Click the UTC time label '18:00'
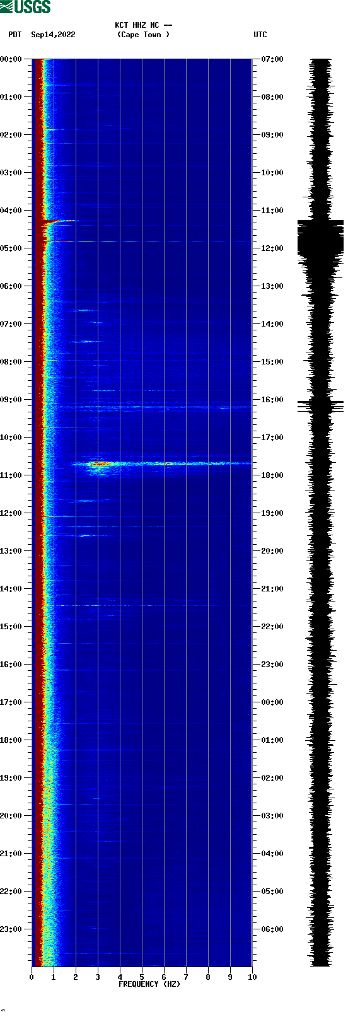 [272, 475]
